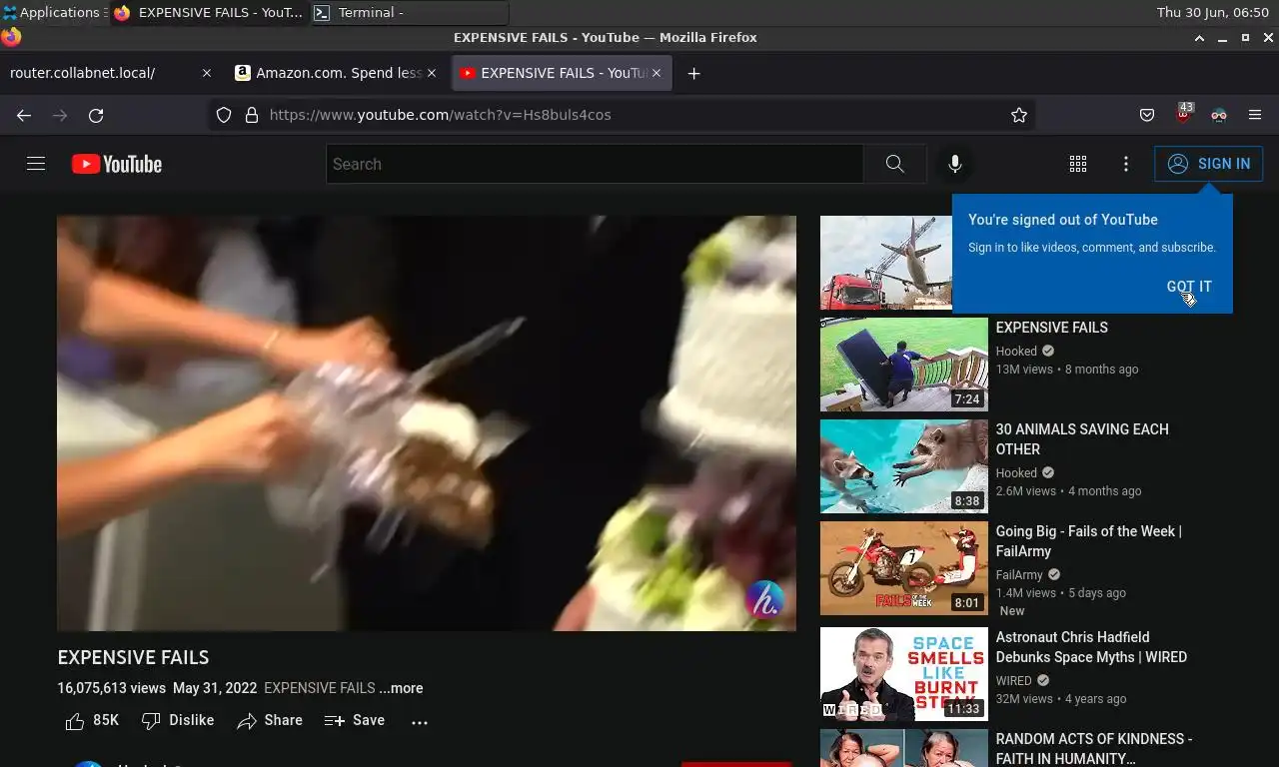The height and width of the screenshot is (767, 1279).
Task: Open the YouTube apps grid
Action: pos(1078,164)
